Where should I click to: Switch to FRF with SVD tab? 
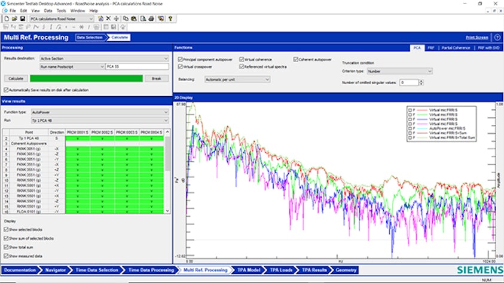coord(488,48)
